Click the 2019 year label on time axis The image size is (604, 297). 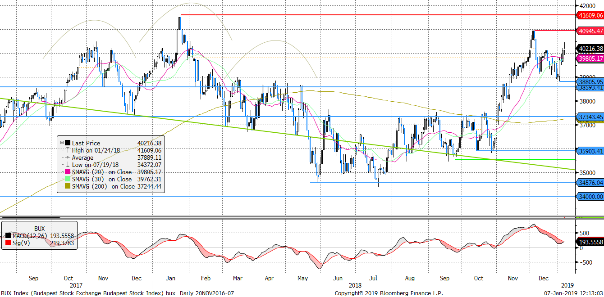click(x=567, y=285)
